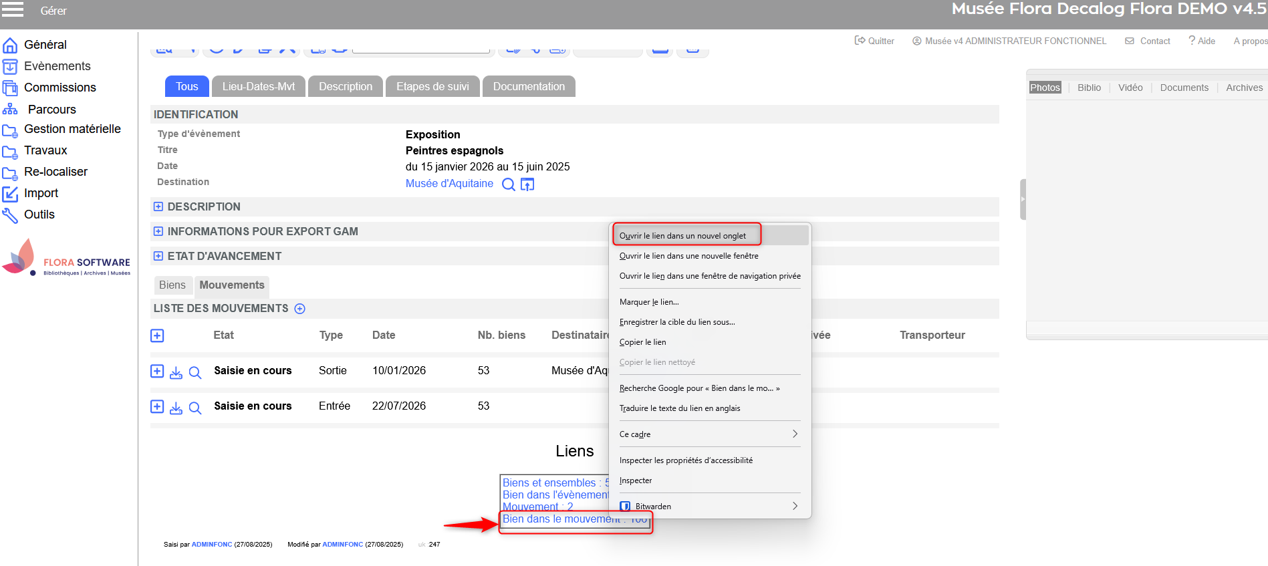Expand the DESCRIPTION section
The width and height of the screenshot is (1268, 566).
tap(158, 207)
